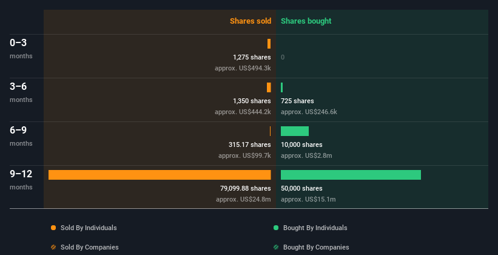Click the approx. US$444.2k amount
Image resolution: width=498 pixels, height=255 pixels.
pyautogui.click(x=243, y=112)
